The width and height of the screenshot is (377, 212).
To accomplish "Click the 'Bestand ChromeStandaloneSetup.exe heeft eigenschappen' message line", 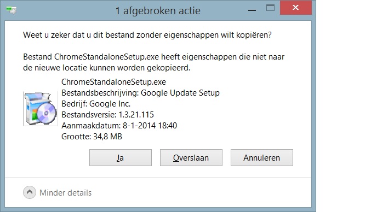I will [153, 57].
